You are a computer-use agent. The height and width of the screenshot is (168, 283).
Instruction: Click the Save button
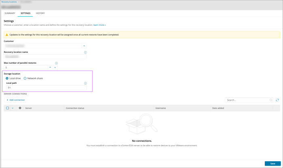[272, 164]
